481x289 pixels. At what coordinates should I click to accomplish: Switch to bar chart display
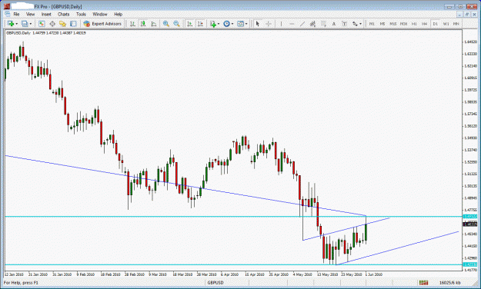[x=132, y=24]
